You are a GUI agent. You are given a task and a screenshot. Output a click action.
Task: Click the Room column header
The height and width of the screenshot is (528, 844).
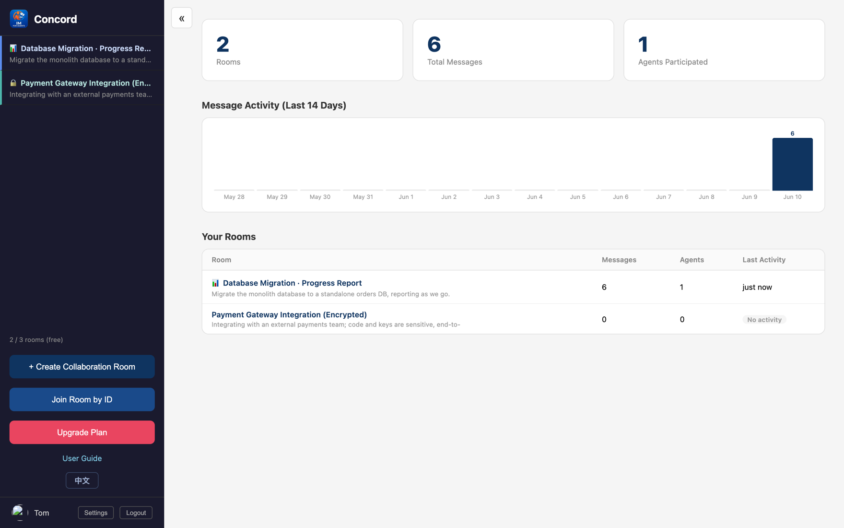coord(221,260)
